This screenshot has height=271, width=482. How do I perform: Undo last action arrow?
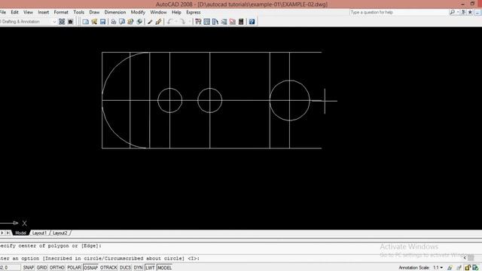tap(169, 22)
